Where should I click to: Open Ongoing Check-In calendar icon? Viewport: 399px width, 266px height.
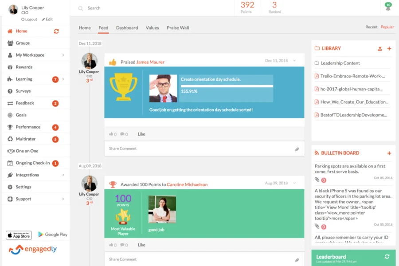click(x=10, y=163)
